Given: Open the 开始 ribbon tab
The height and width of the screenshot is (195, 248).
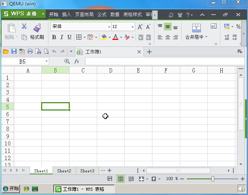Looking at the screenshot, I should coord(53,15).
